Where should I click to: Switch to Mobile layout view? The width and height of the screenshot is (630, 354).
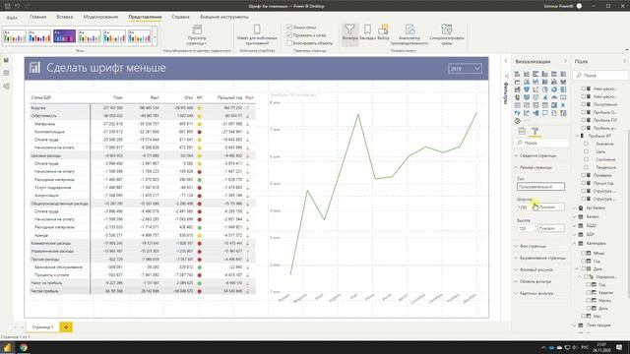coord(257,34)
